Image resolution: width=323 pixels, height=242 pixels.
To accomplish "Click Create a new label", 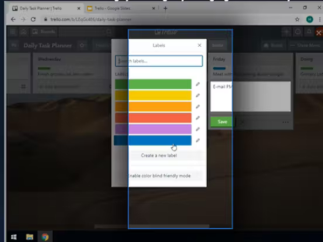I will click(159, 155).
